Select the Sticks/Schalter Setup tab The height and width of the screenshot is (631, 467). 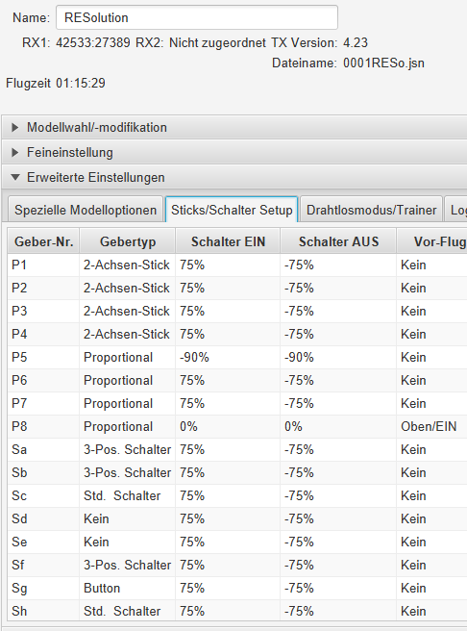point(232,210)
